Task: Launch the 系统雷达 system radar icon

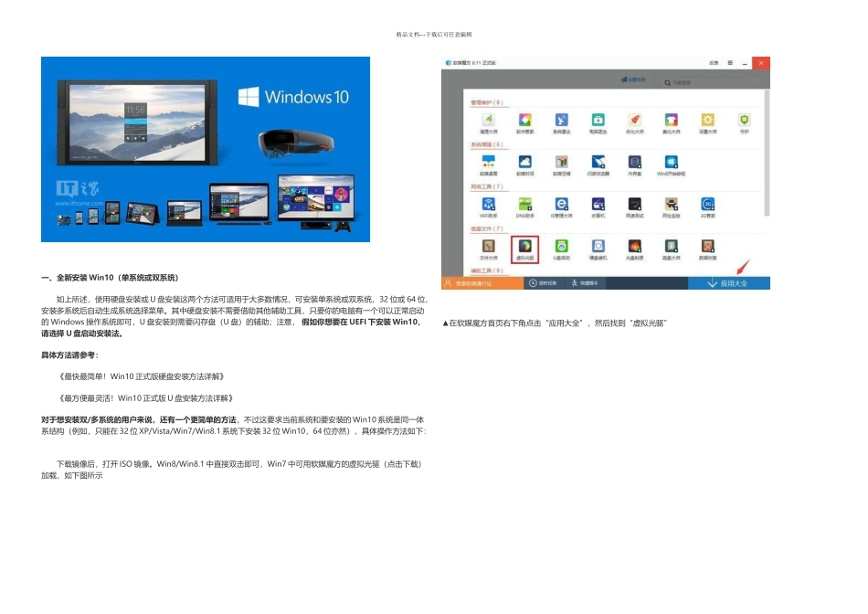Action: [x=561, y=120]
